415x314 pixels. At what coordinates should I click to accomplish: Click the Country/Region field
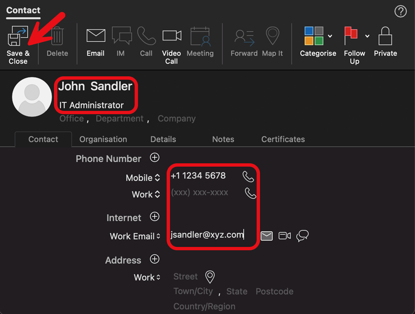click(x=204, y=307)
